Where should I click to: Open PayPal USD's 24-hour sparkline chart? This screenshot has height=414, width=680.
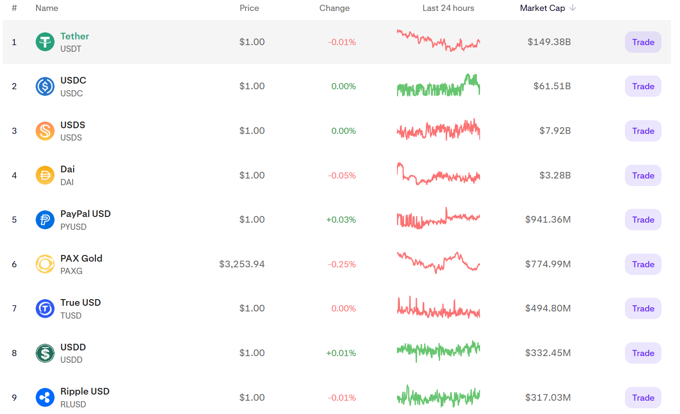pyautogui.click(x=438, y=218)
